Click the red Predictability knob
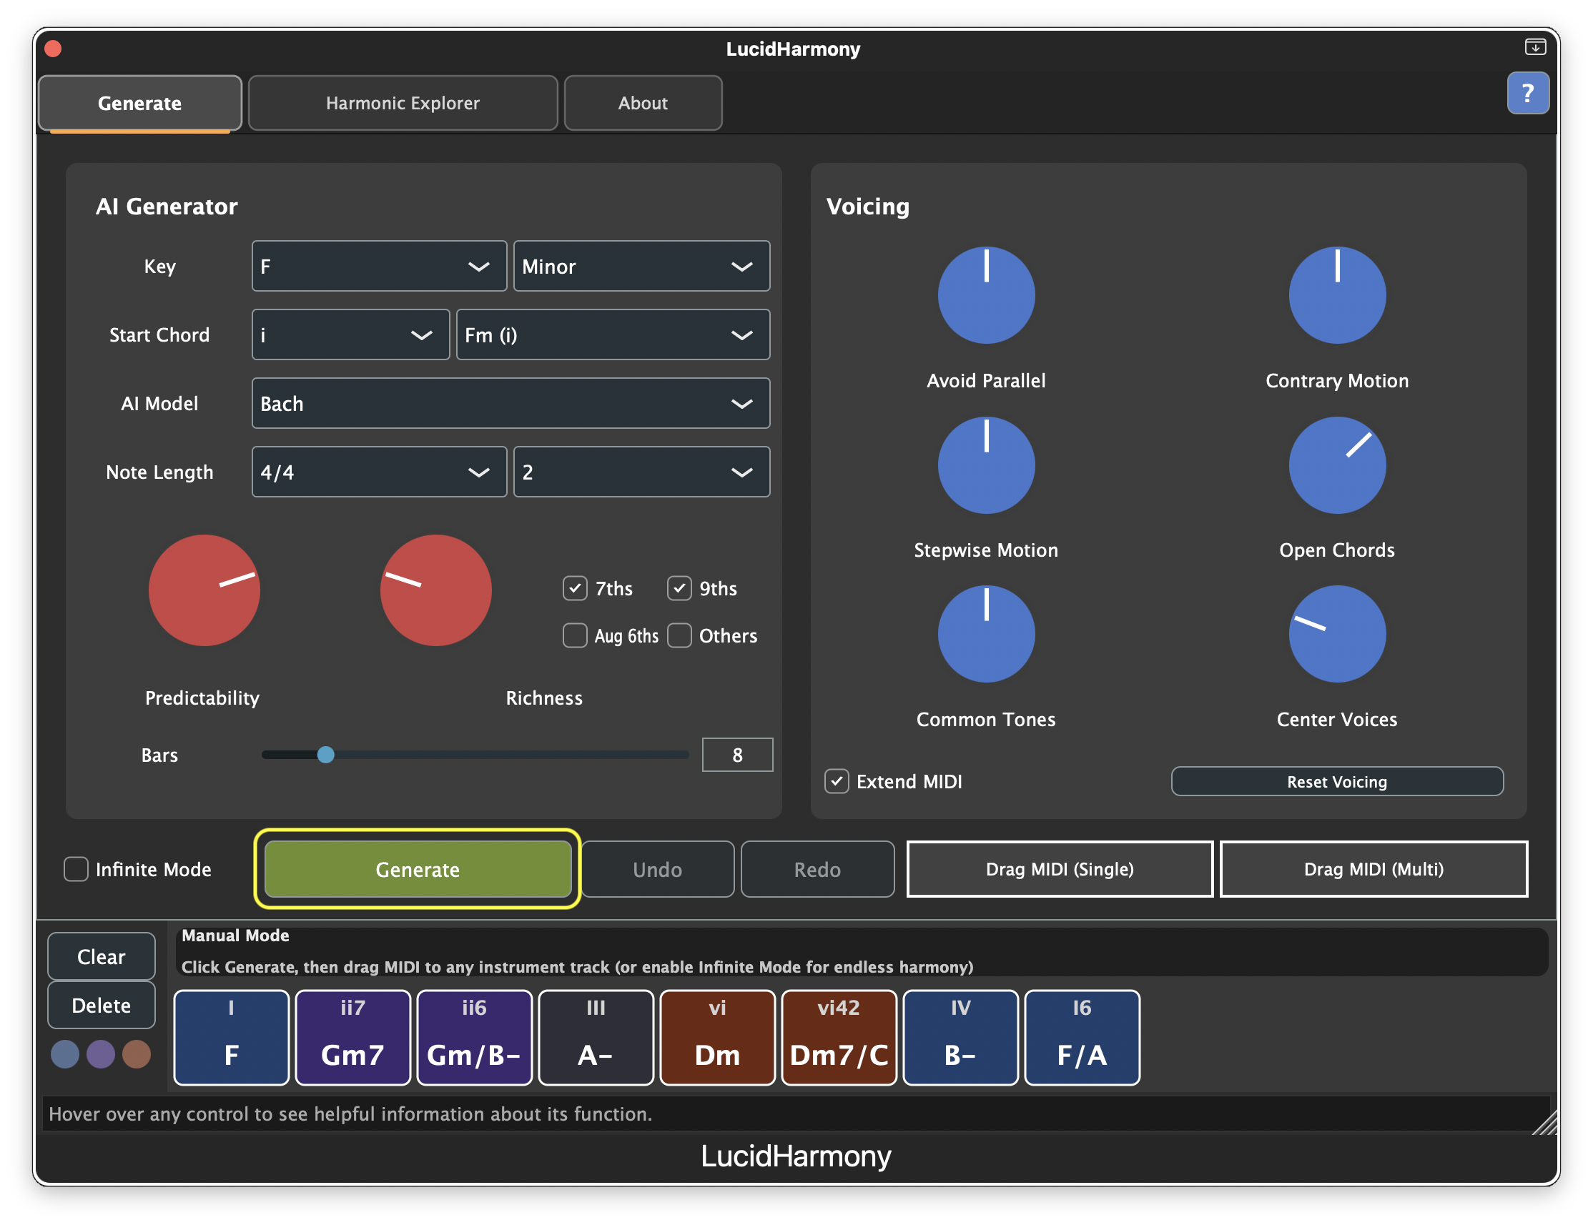Screen dimensions: 1593x1225 (204, 590)
